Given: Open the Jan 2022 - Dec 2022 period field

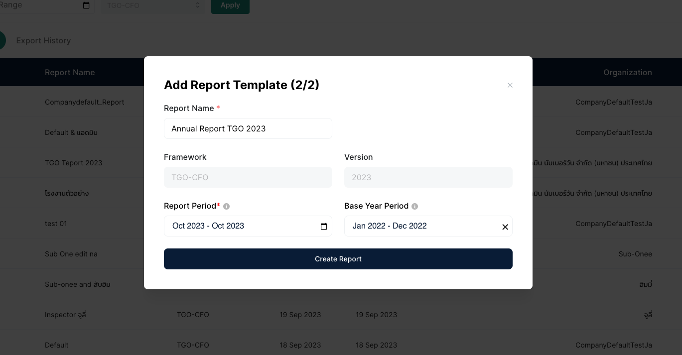Looking at the screenshot, I should [x=421, y=226].
